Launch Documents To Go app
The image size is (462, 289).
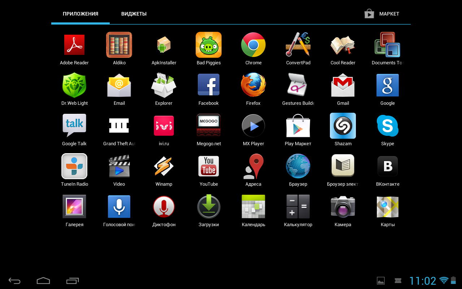pos(388,45)
